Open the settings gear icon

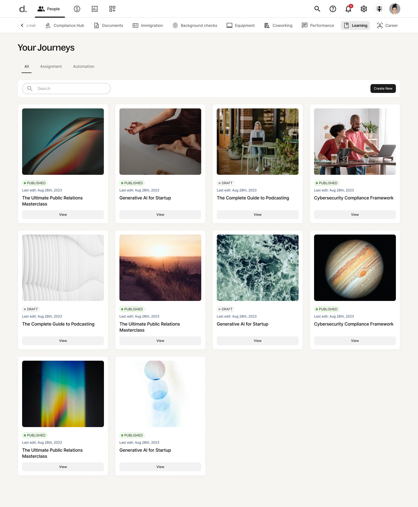point(364,9)
